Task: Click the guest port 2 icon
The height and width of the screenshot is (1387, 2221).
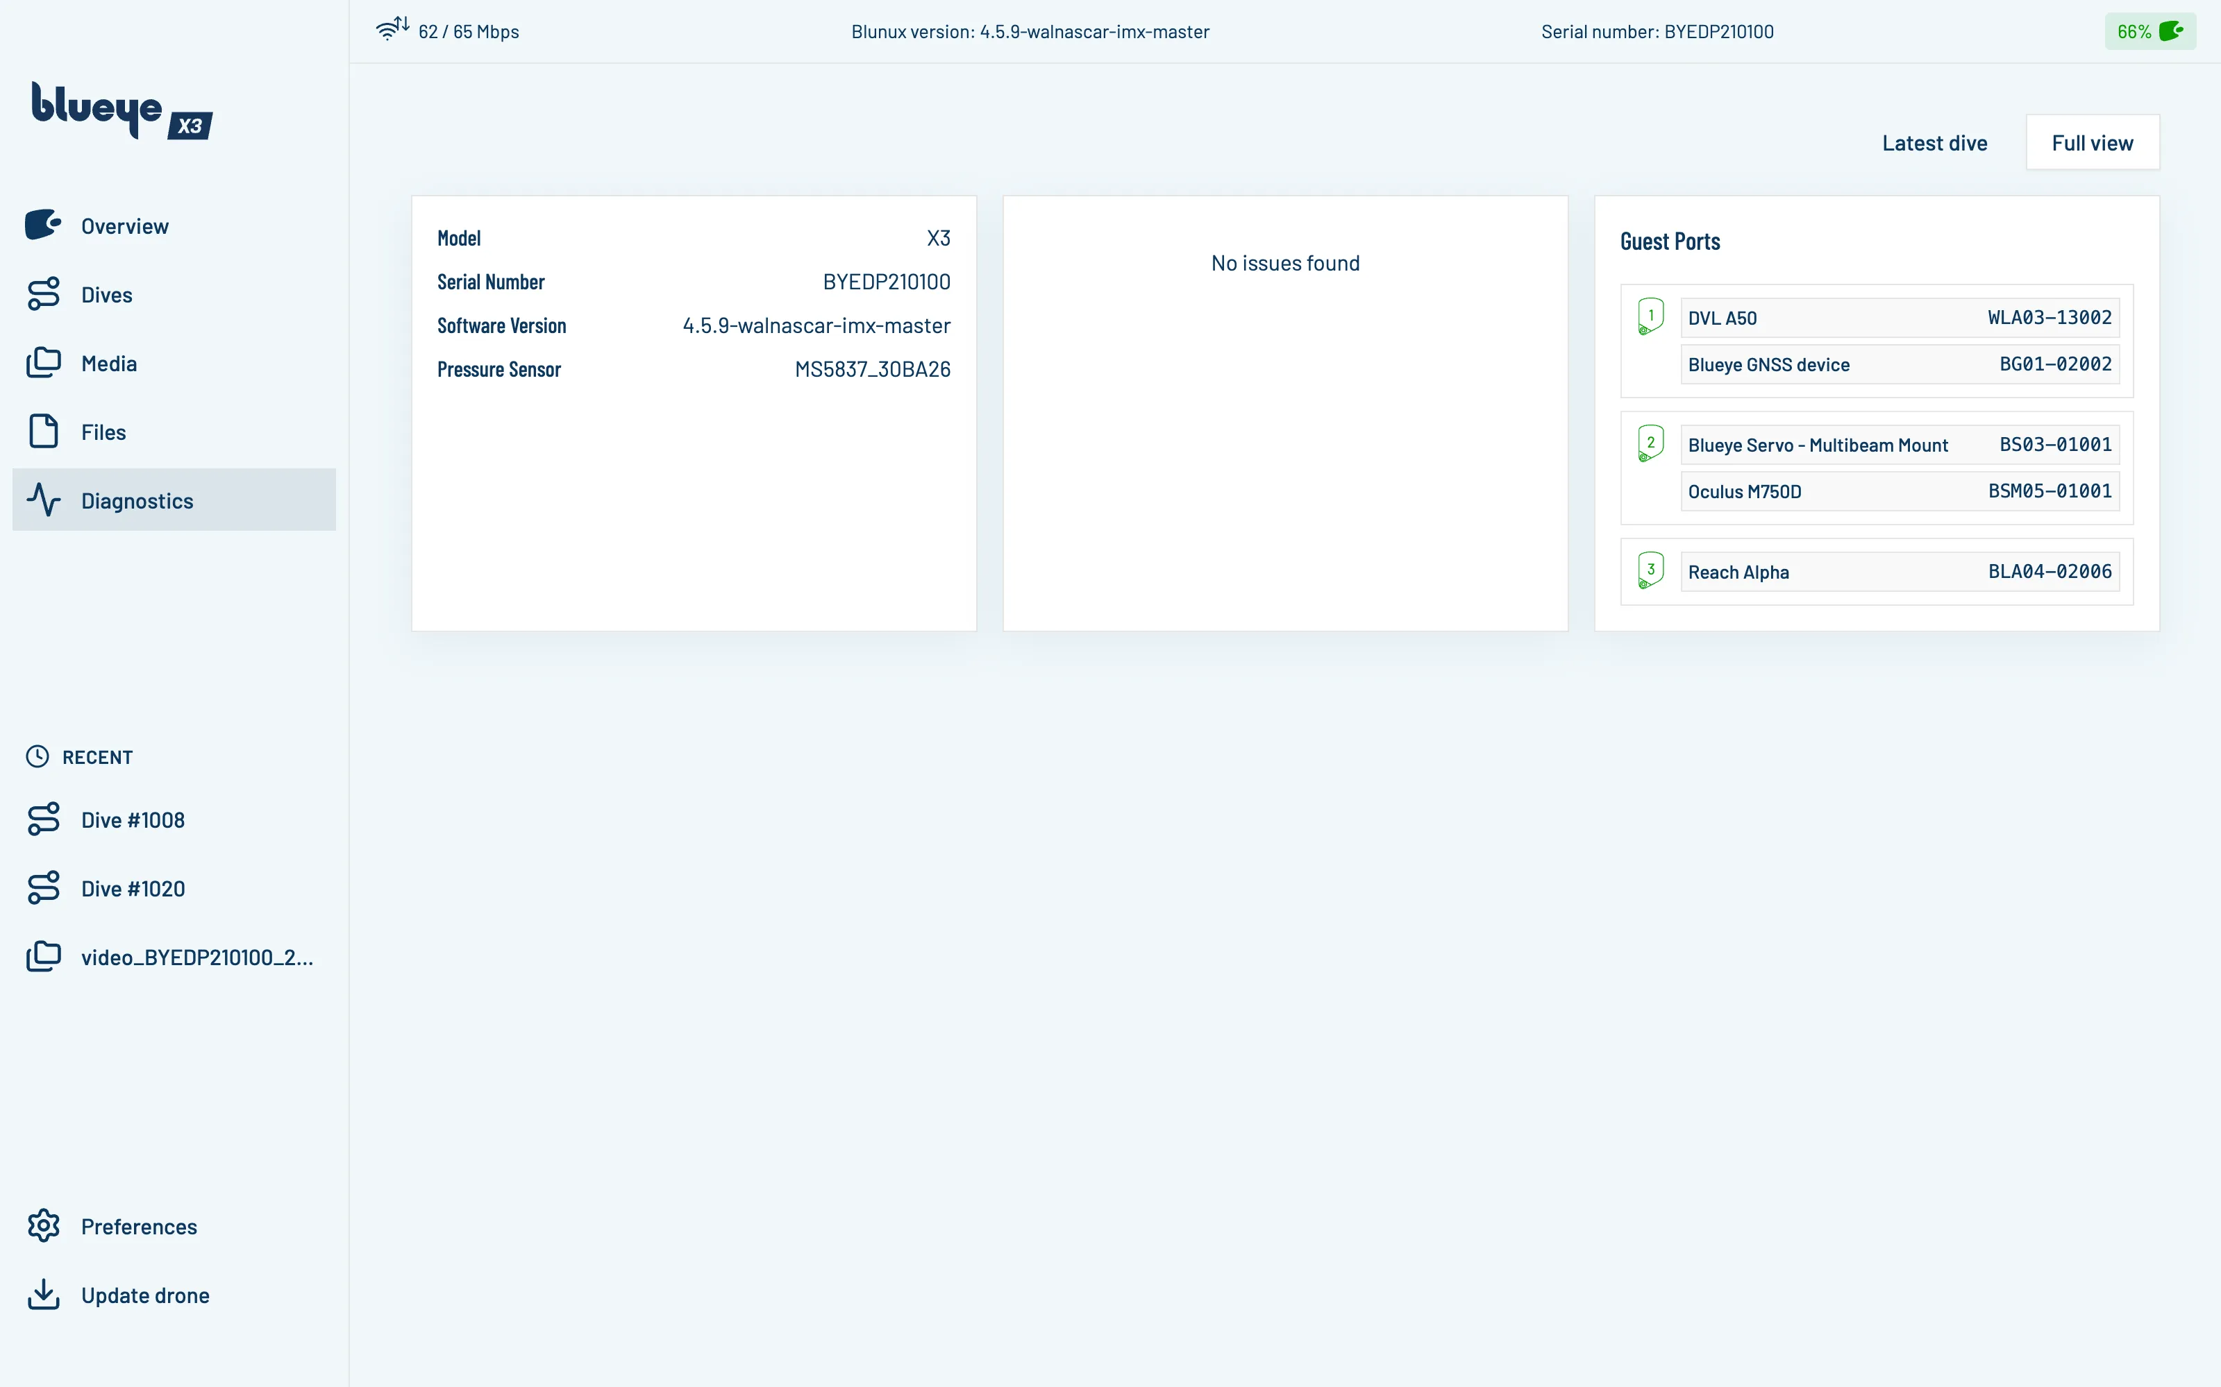Action: [1650, 443]
